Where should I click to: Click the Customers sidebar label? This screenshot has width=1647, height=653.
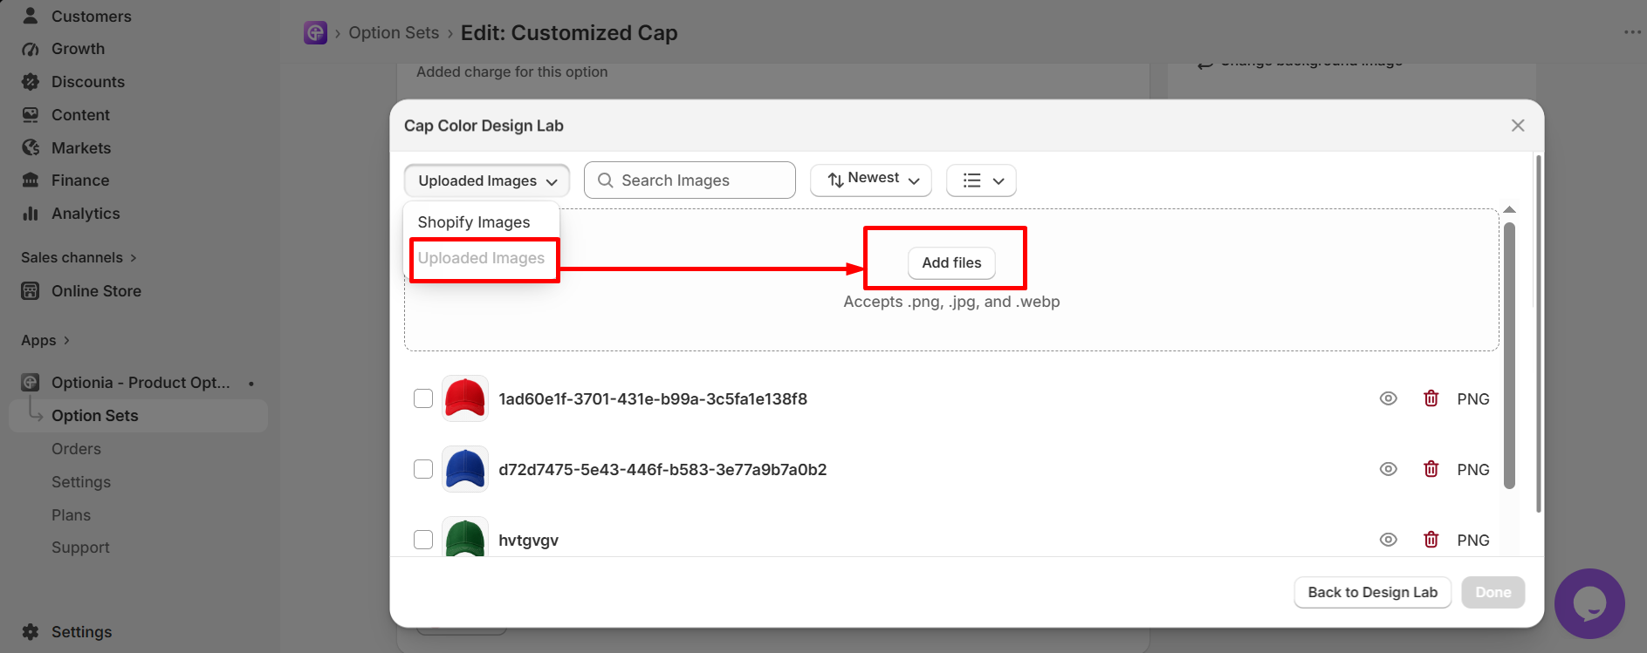pos(91,16)
